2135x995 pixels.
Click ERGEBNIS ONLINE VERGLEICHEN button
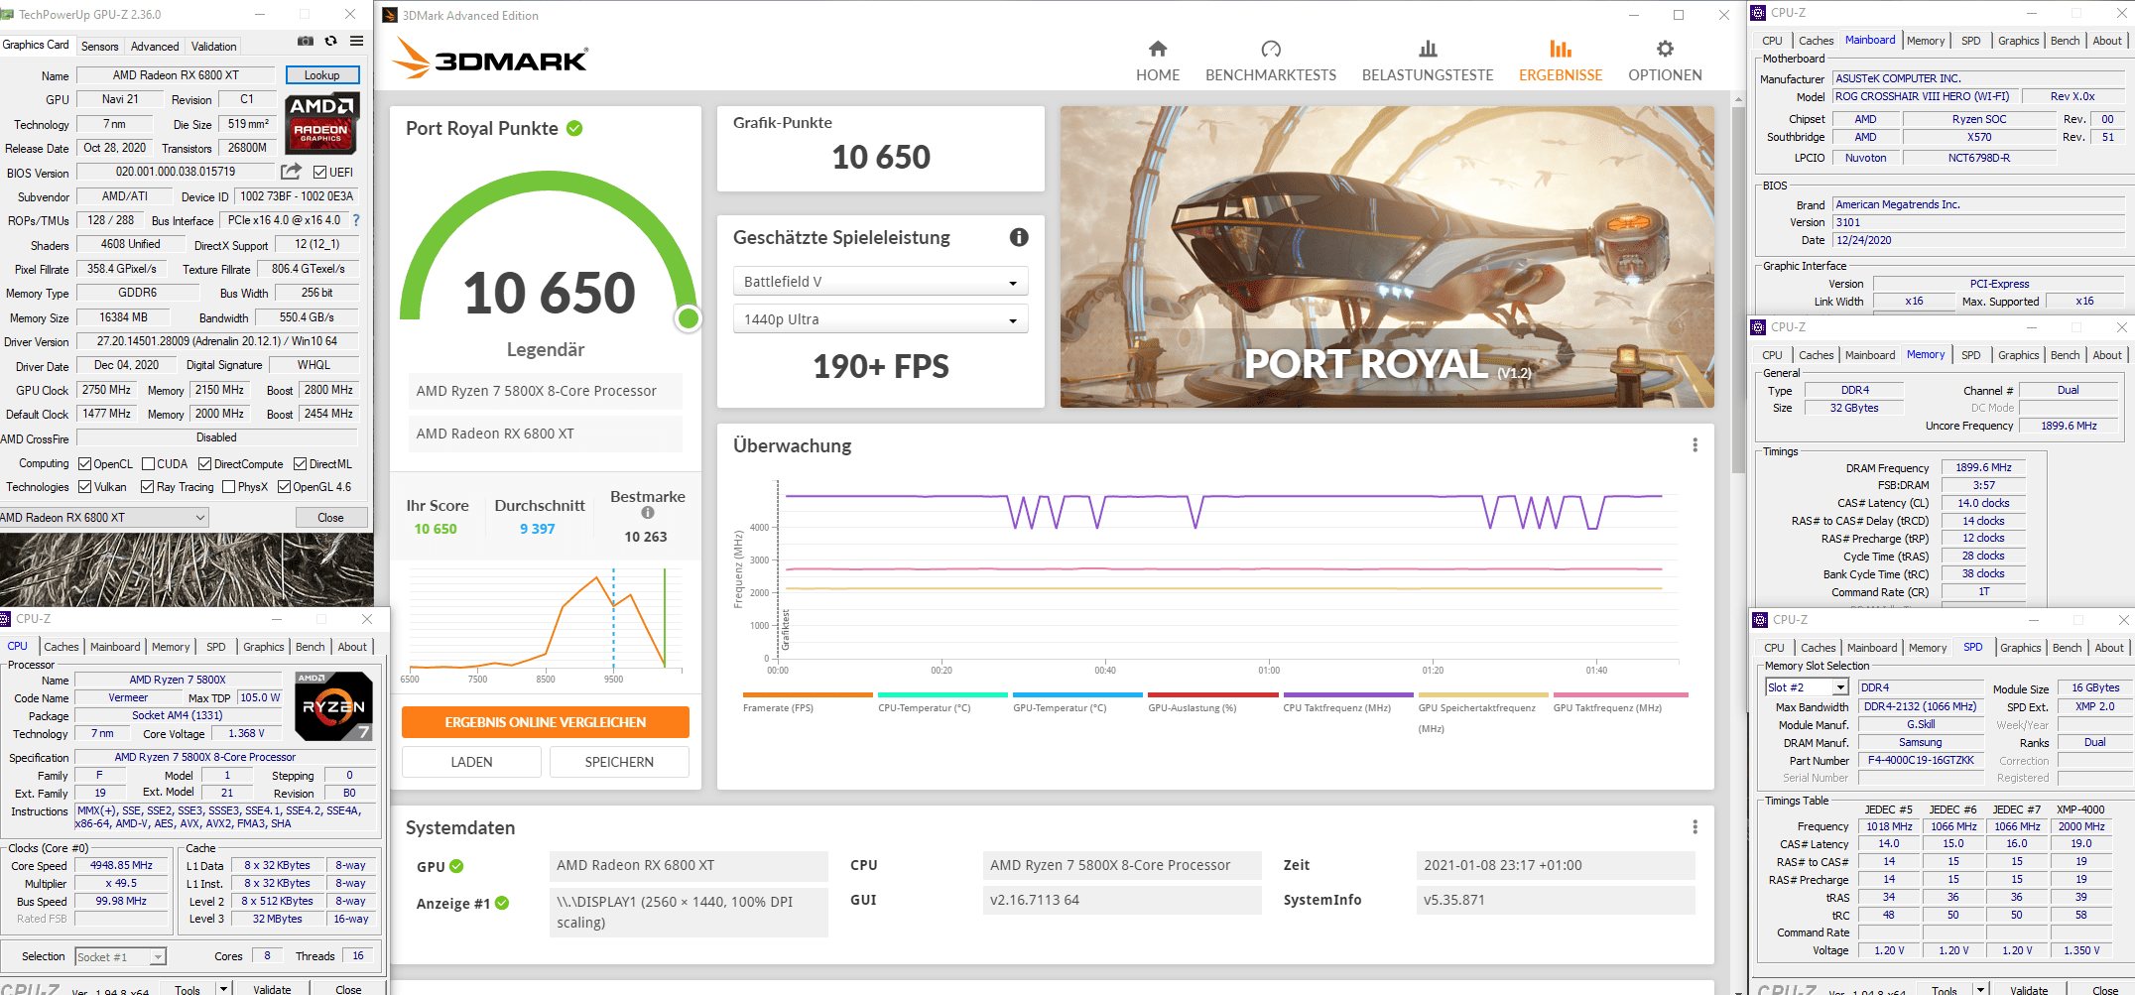[546, 722]
